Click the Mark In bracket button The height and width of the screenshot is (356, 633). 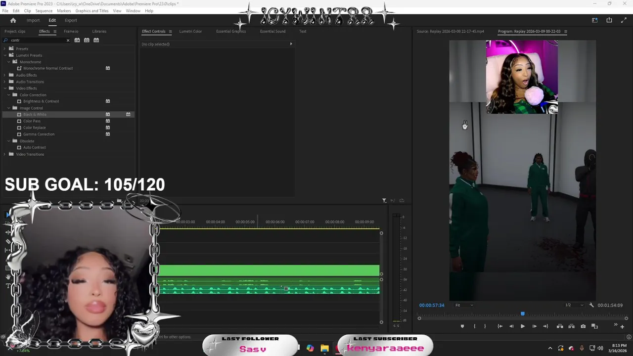point(474,326)
